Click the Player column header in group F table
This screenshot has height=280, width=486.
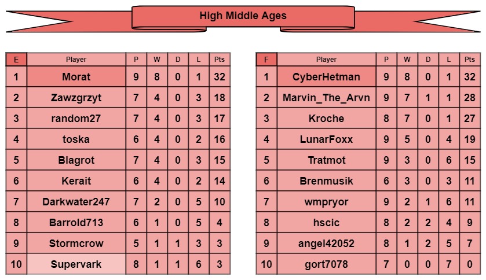(x=326, y=60)
